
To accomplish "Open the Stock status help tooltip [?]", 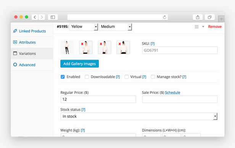I will pyautogui.click(x=83, y=110).
